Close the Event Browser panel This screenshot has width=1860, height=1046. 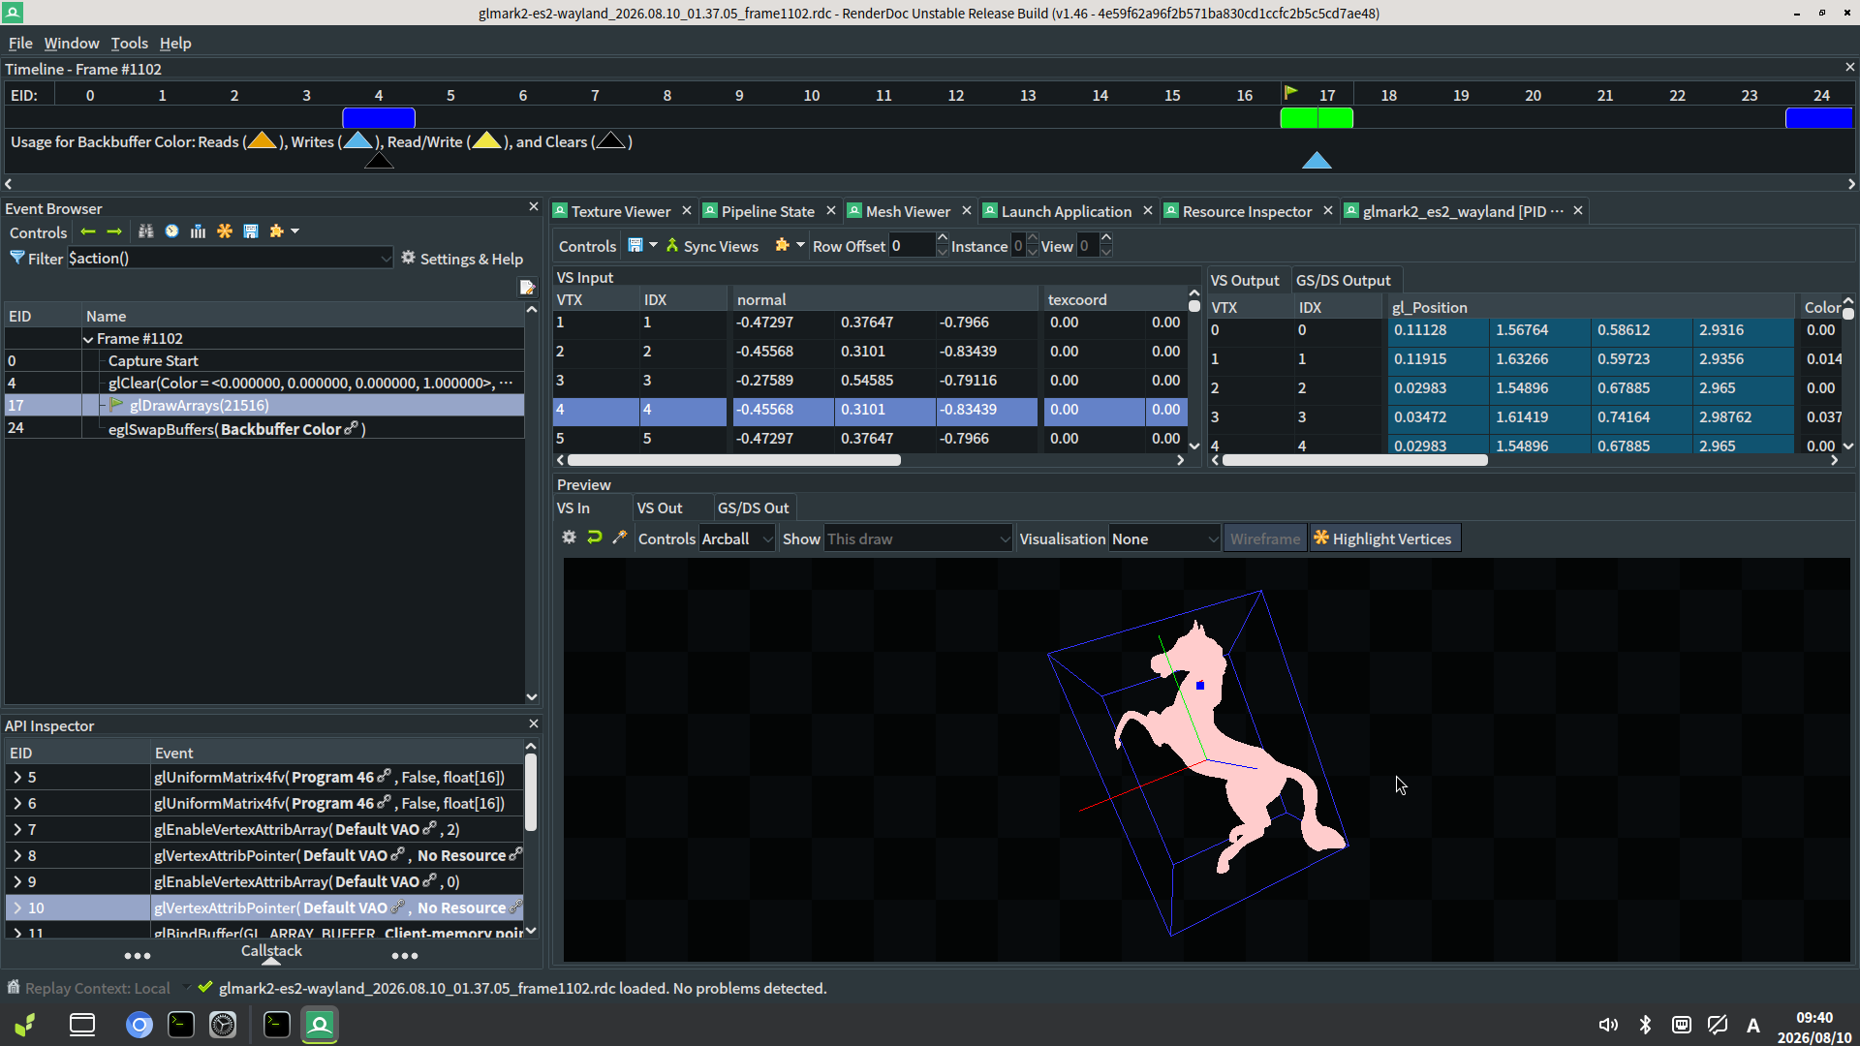coord(534,207)
